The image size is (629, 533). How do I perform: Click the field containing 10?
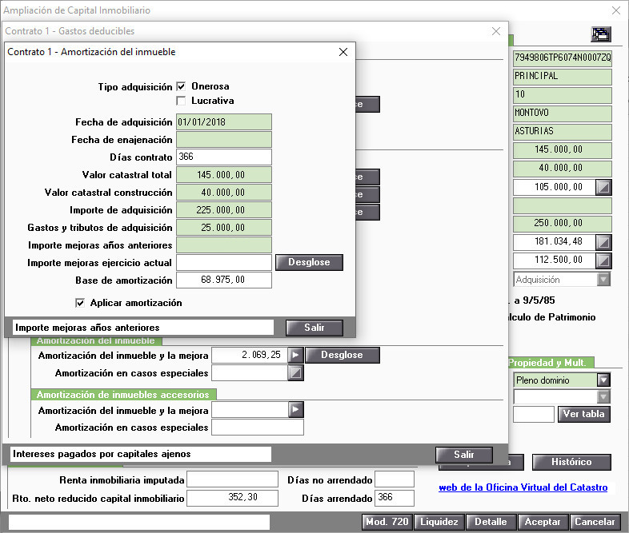click(563, 95)
